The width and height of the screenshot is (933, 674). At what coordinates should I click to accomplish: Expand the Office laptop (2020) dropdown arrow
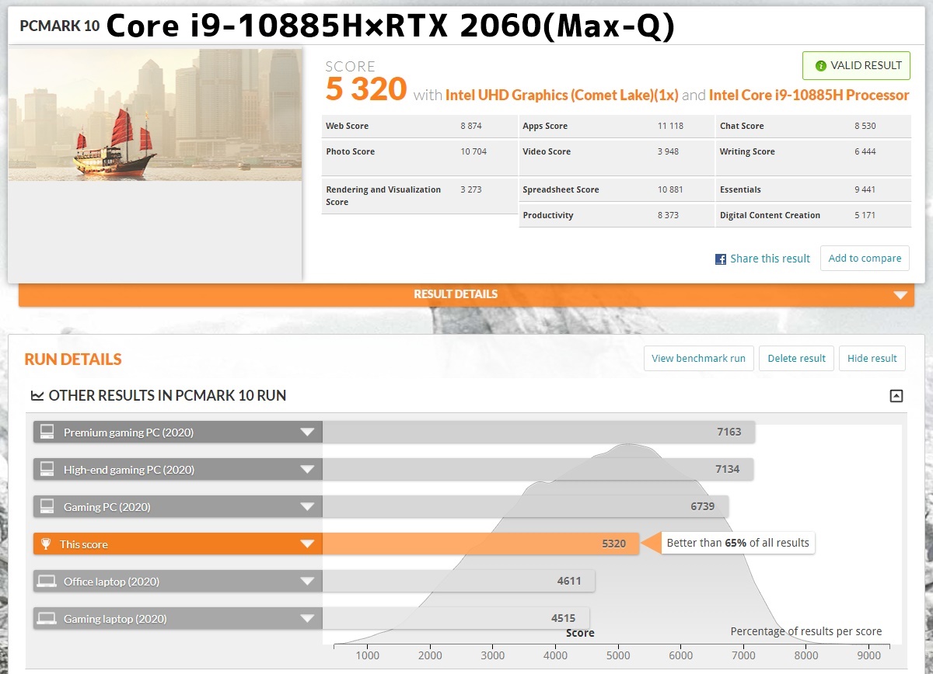307,582
